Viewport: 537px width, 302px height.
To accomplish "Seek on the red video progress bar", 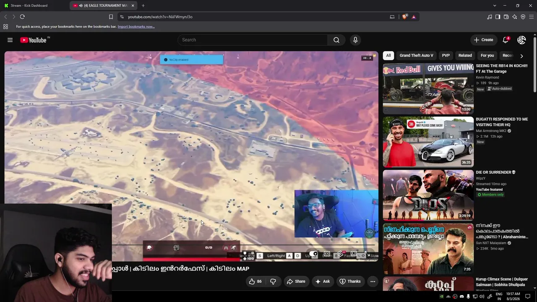I will [x=191, y=259].
